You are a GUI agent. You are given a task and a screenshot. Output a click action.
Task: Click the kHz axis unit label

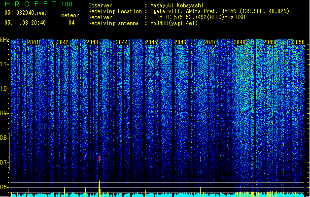(4, 40)
